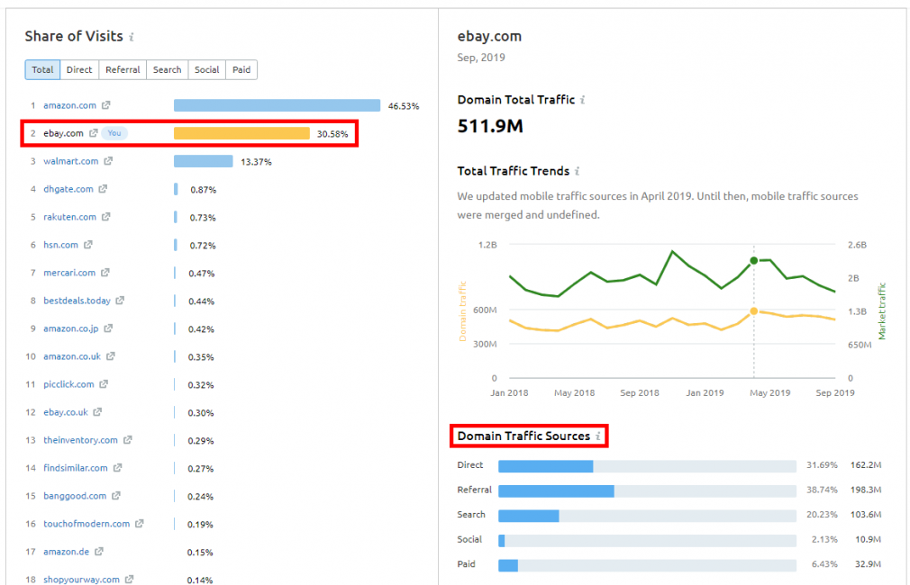The image size is (910, 585).
Task: Open external link icon next to touchofmodern.com
Action: pos(140,524)
